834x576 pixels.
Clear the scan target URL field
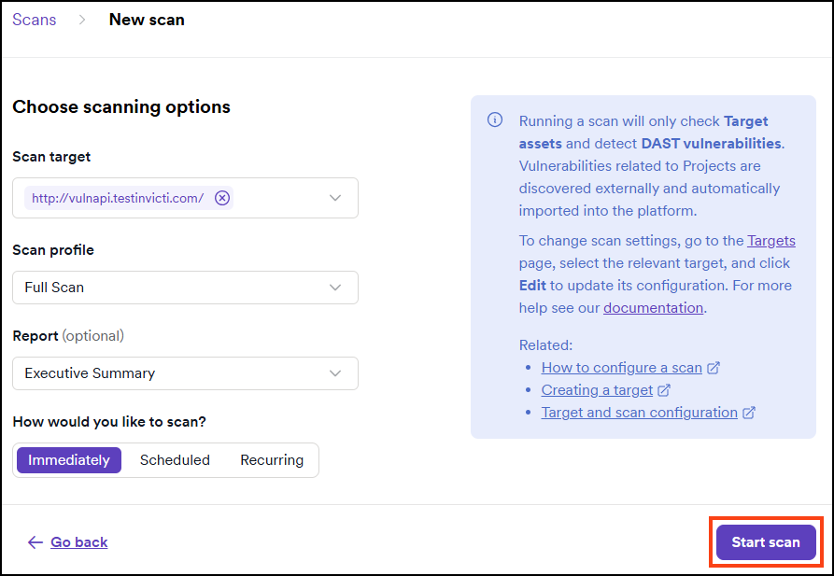(222, 198)
